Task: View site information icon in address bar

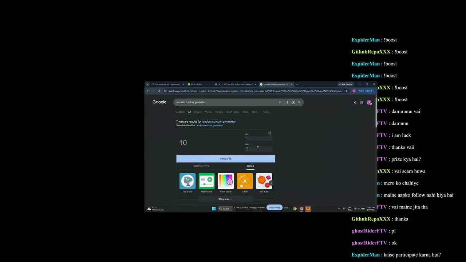Action: [165, 91]
